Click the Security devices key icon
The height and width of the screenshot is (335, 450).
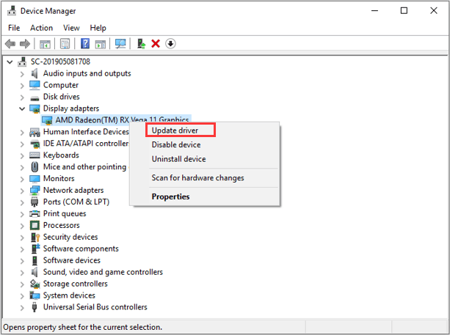[x=35, y=237]
